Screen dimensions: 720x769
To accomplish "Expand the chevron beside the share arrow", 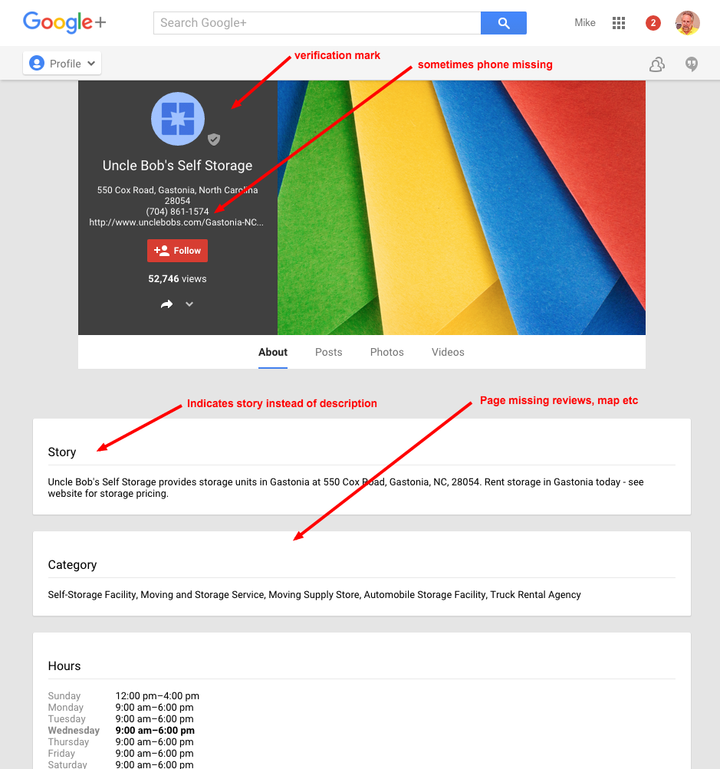I will point(189,304).
